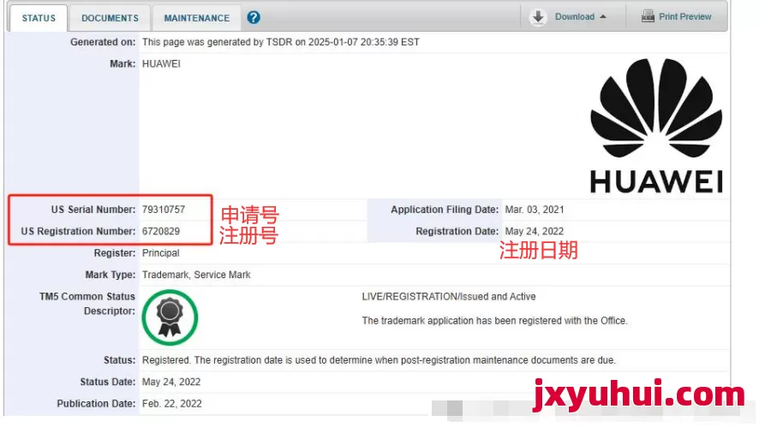Click the printer icon

(x=648, y=16)
